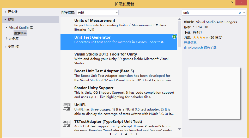Select 示例库 in the tree
This screenshot has height=138, width=249.
tap(14, 39)
